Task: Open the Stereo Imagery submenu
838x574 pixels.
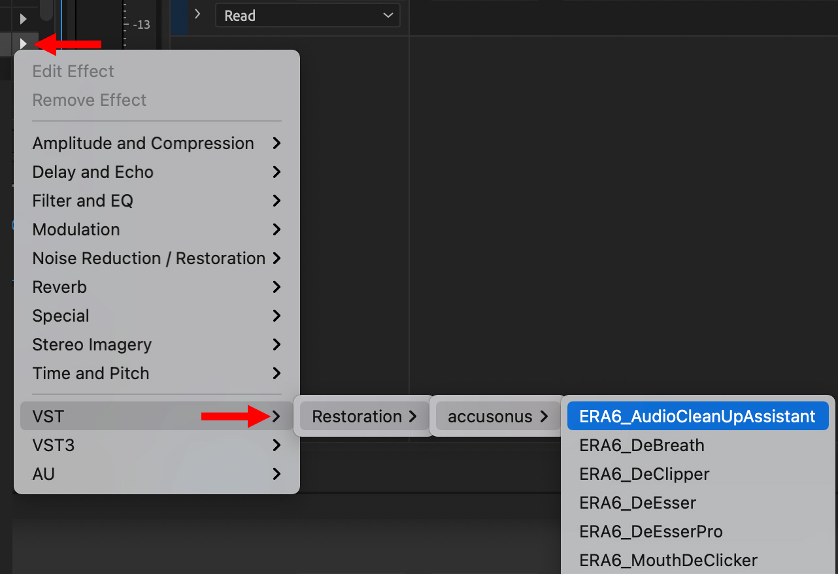Action: click(157, 345)
